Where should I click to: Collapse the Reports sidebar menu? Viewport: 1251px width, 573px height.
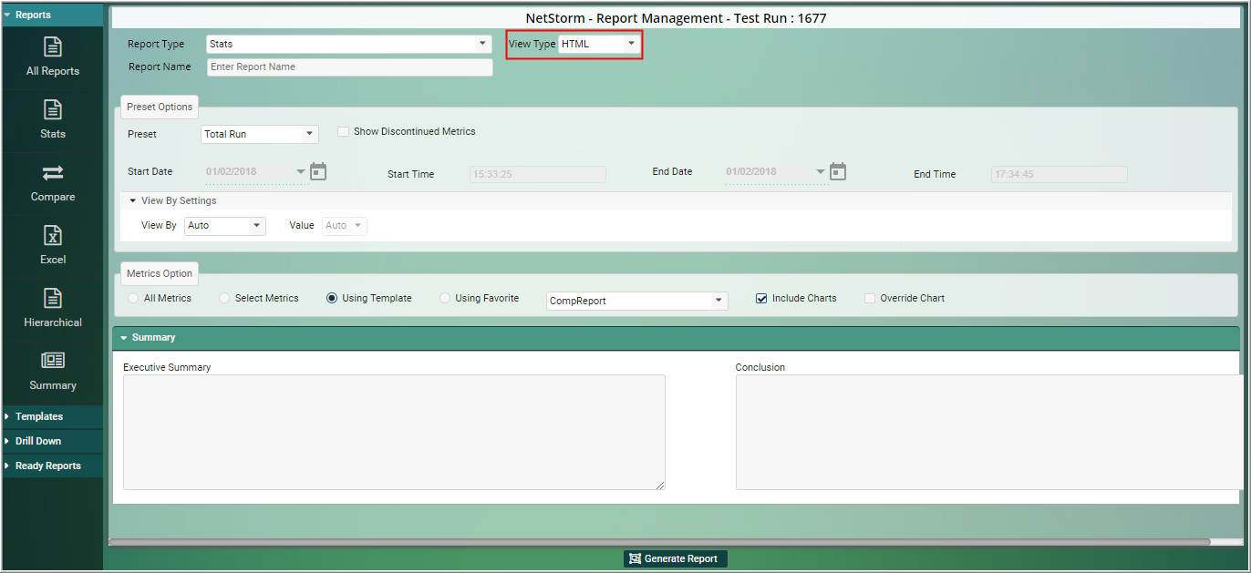(x=52, y=15)
